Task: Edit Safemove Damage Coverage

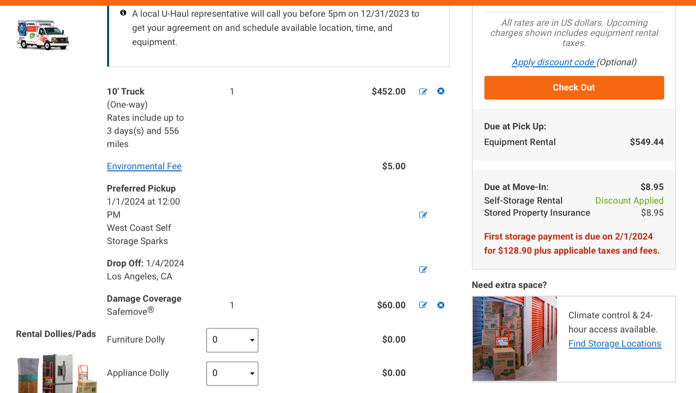Action: 423,305
